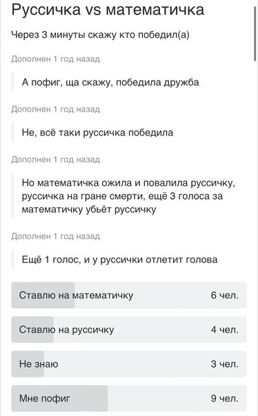The image size is (258, 416).
Task: Click the dark filled portion of the 'Мне пофиг' bar
Action: pyautogui.click(x=59, y=398)
